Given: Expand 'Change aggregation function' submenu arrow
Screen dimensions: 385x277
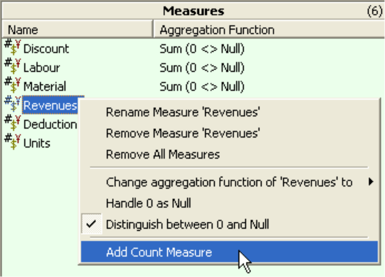Looking at the screenshot, I should pos(371,182).
